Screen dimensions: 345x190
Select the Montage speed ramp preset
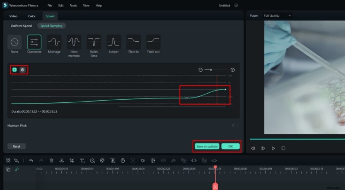pyautogui.click(x=54, y=42)
